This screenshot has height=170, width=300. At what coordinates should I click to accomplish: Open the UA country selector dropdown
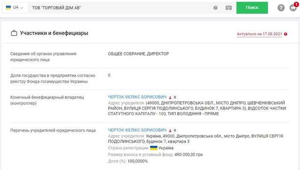click(15, 7)
